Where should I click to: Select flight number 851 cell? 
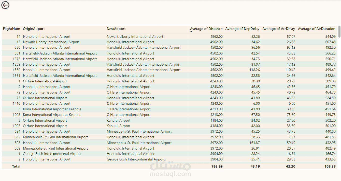click(x=18, y=53)
